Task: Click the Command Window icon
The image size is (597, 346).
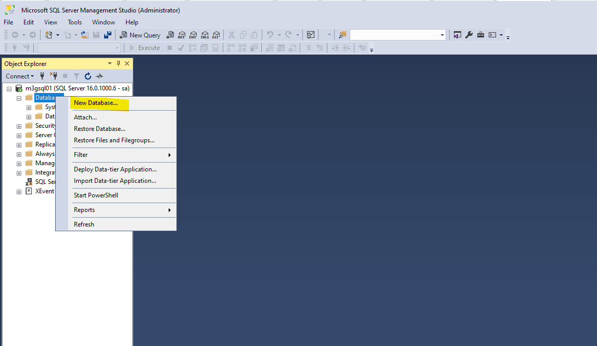Action: [x=492, y=35]
